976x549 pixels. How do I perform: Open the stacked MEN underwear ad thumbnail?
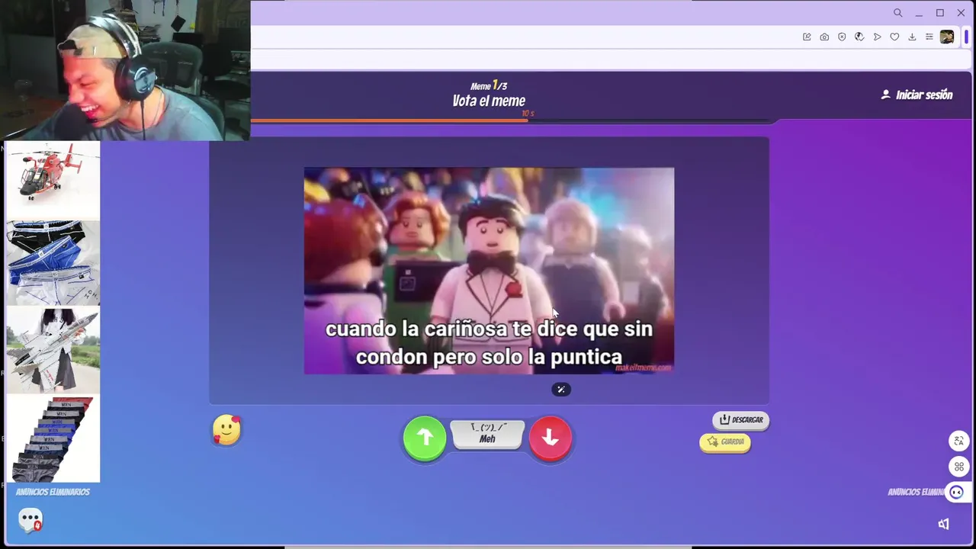click(53, 439)
